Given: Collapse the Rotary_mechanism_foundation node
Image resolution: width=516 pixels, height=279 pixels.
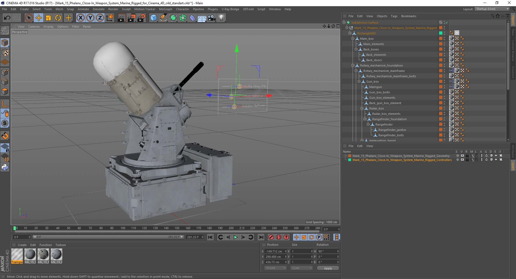Looking at the screenshot, I should (x=353, y=65).
